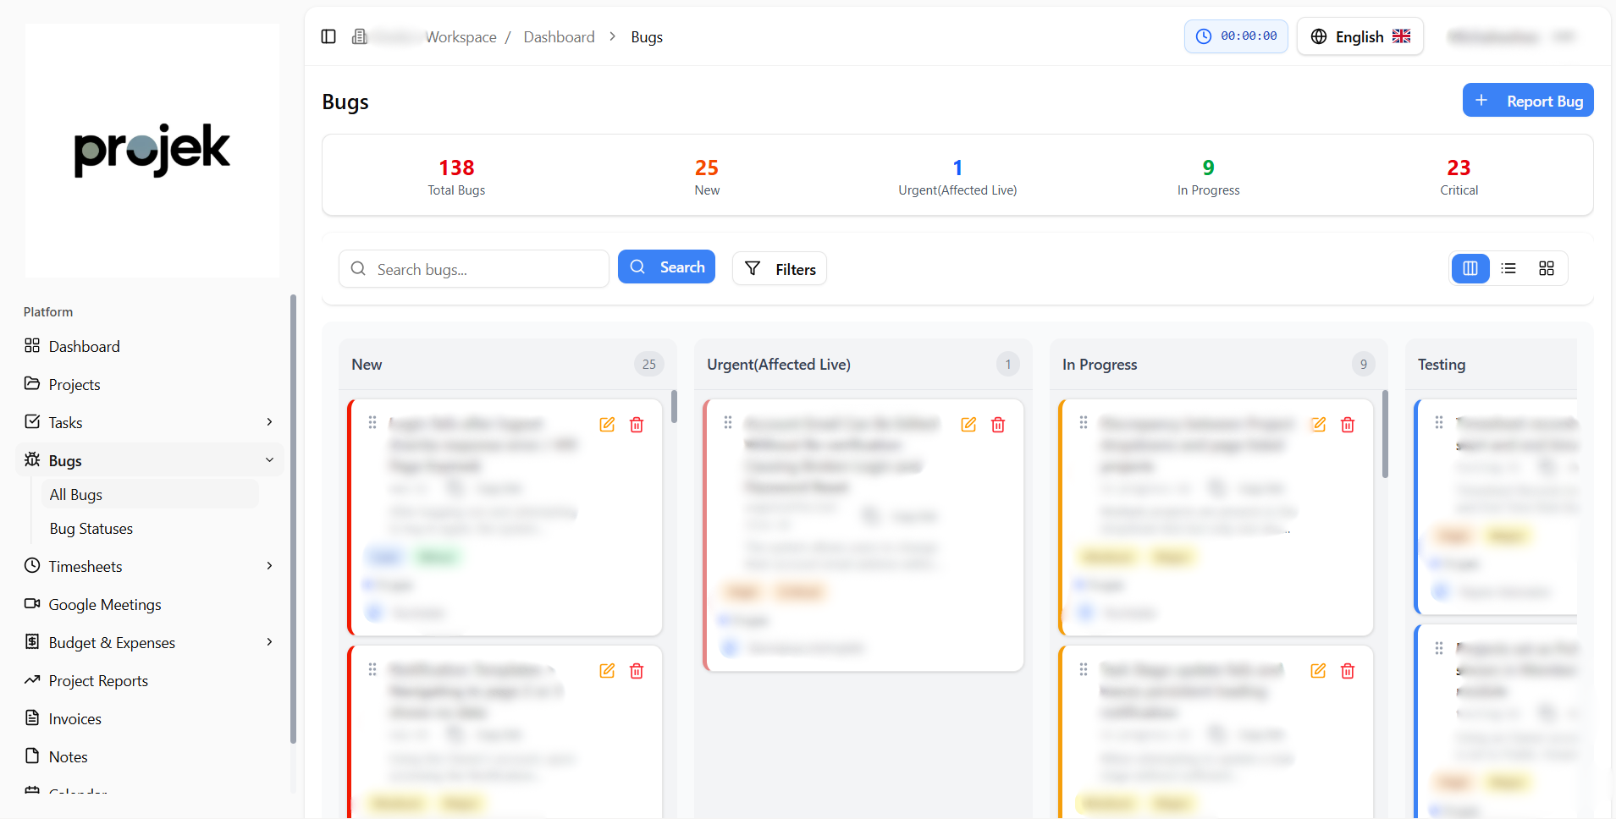
Task: Open the English language dropdown
Action: (1360, 36)
